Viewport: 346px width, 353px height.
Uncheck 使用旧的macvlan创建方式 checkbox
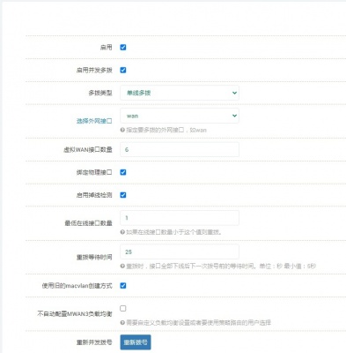tap(123, 286)
